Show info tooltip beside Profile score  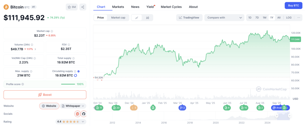pos(23,84)
